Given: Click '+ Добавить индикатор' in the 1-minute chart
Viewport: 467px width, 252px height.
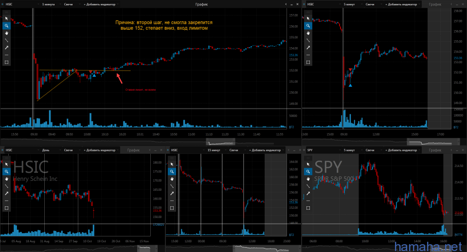Looking at the screenshot, I should pos(100,4).
